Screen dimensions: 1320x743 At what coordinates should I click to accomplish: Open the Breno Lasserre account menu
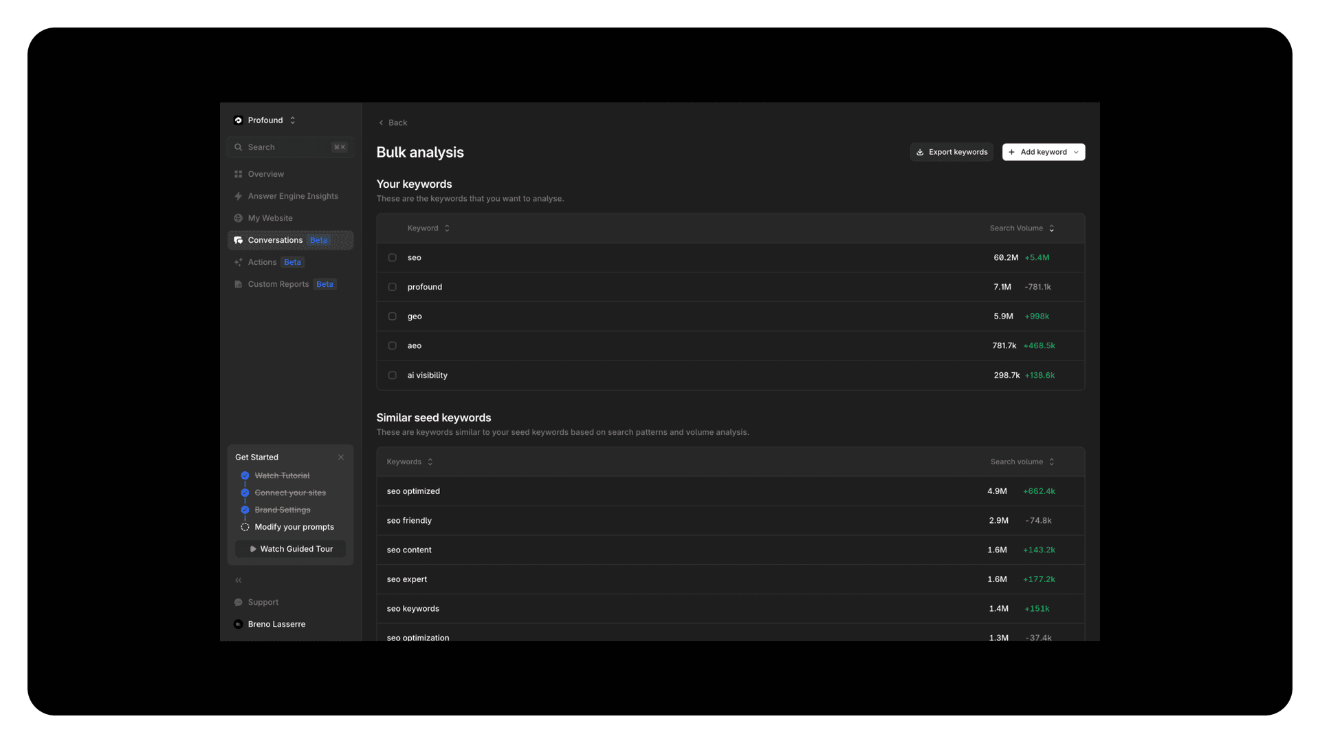point(276,624)
